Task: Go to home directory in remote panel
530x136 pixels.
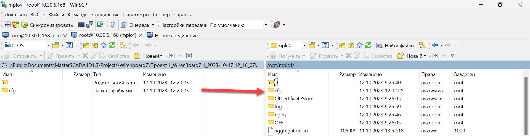Action: tap(360, 45)
